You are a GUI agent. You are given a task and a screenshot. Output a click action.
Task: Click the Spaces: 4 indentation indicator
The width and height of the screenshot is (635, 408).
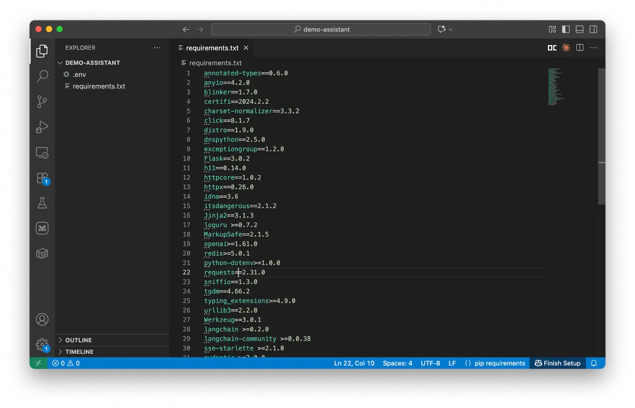click(397, 363)
